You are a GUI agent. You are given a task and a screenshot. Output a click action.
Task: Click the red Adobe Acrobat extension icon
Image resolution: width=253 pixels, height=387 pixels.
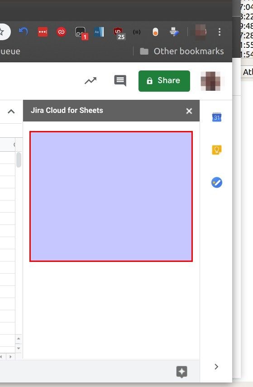point(62,32)
